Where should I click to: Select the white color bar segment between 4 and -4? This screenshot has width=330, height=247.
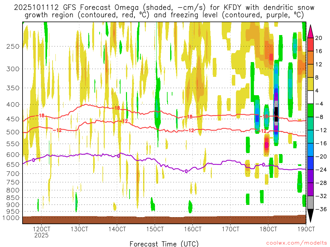311,97
